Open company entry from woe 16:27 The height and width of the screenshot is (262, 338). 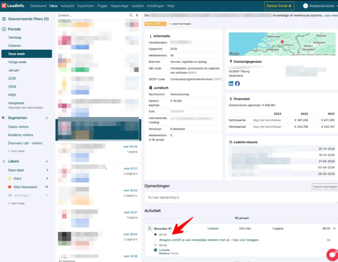[98, 218]
